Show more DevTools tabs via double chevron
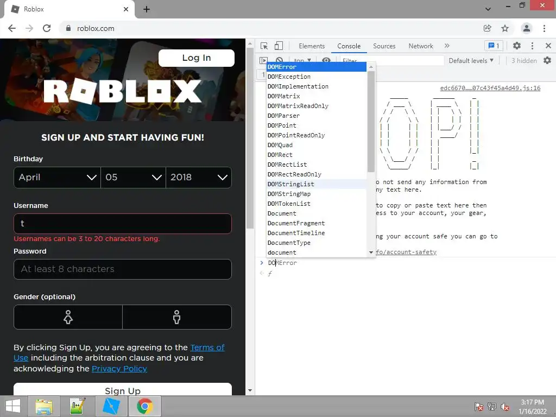 (x=447, y=46)
